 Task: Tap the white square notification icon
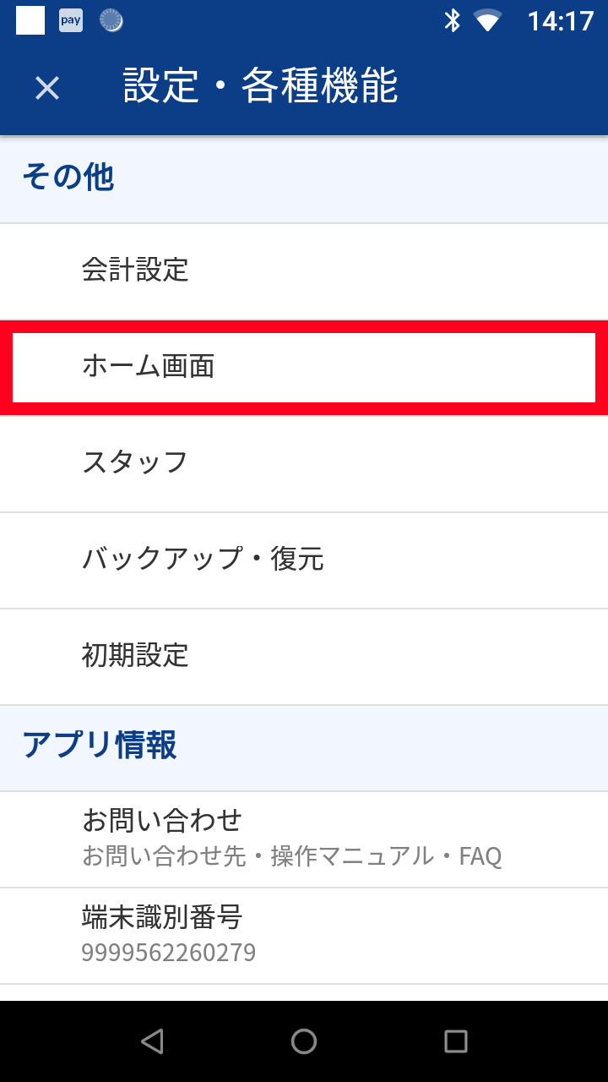30,20
